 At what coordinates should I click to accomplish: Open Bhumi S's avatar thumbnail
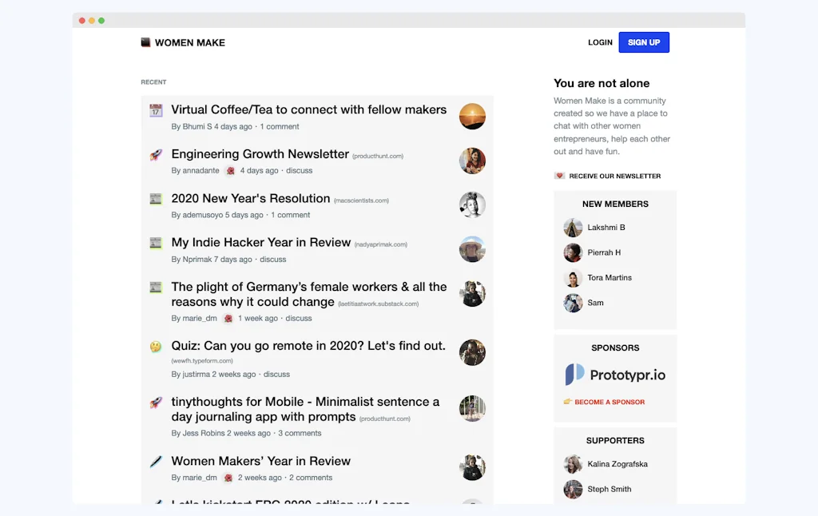[x=472, y=116]
